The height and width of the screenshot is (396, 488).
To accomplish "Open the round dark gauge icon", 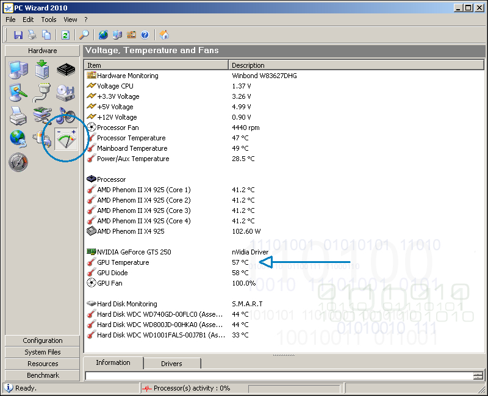I will coord(18,162).
